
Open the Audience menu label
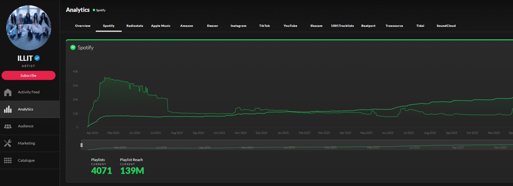[26, 126]
